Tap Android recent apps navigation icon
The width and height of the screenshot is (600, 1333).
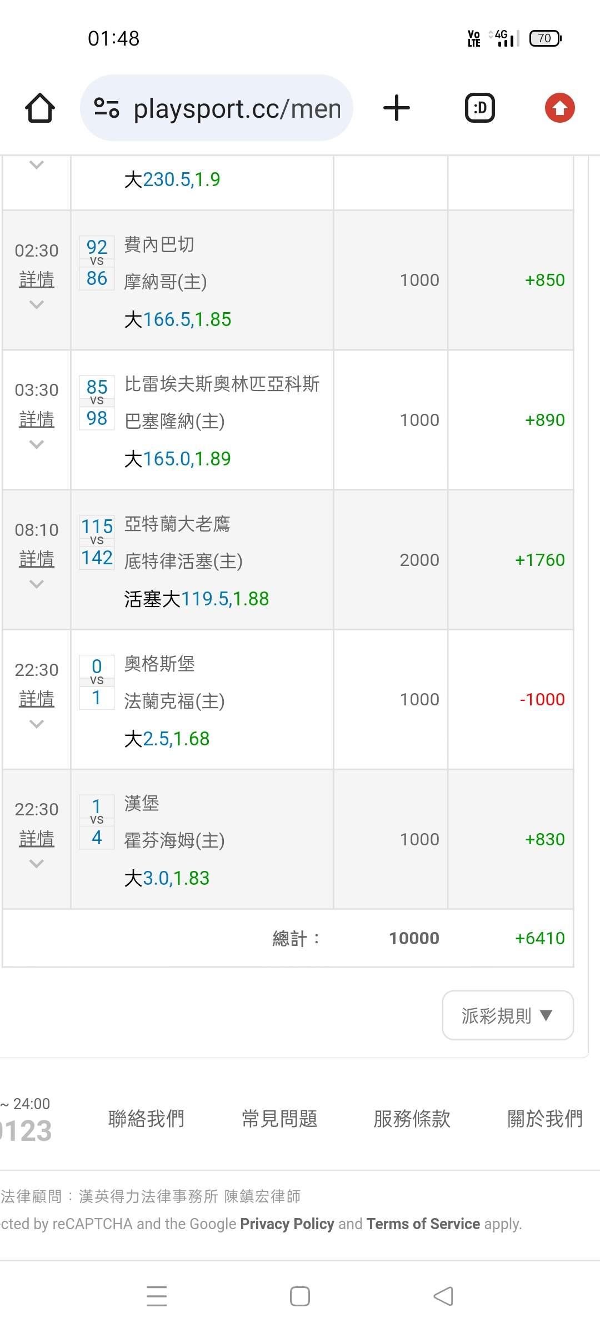point(157,1296)
